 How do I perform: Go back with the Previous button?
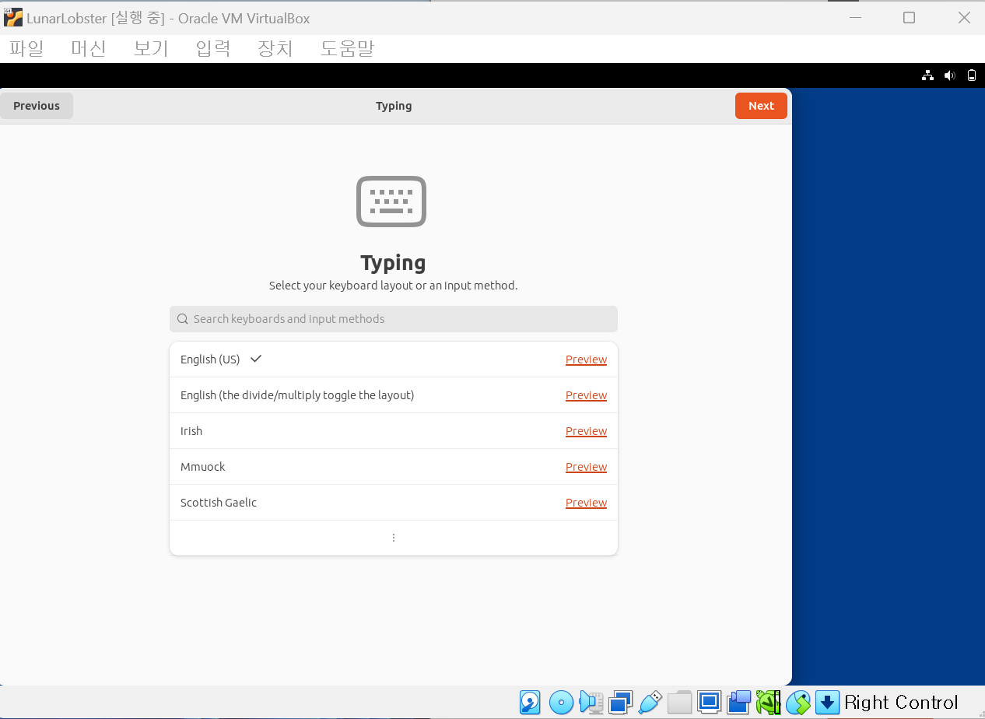(37, 106)
